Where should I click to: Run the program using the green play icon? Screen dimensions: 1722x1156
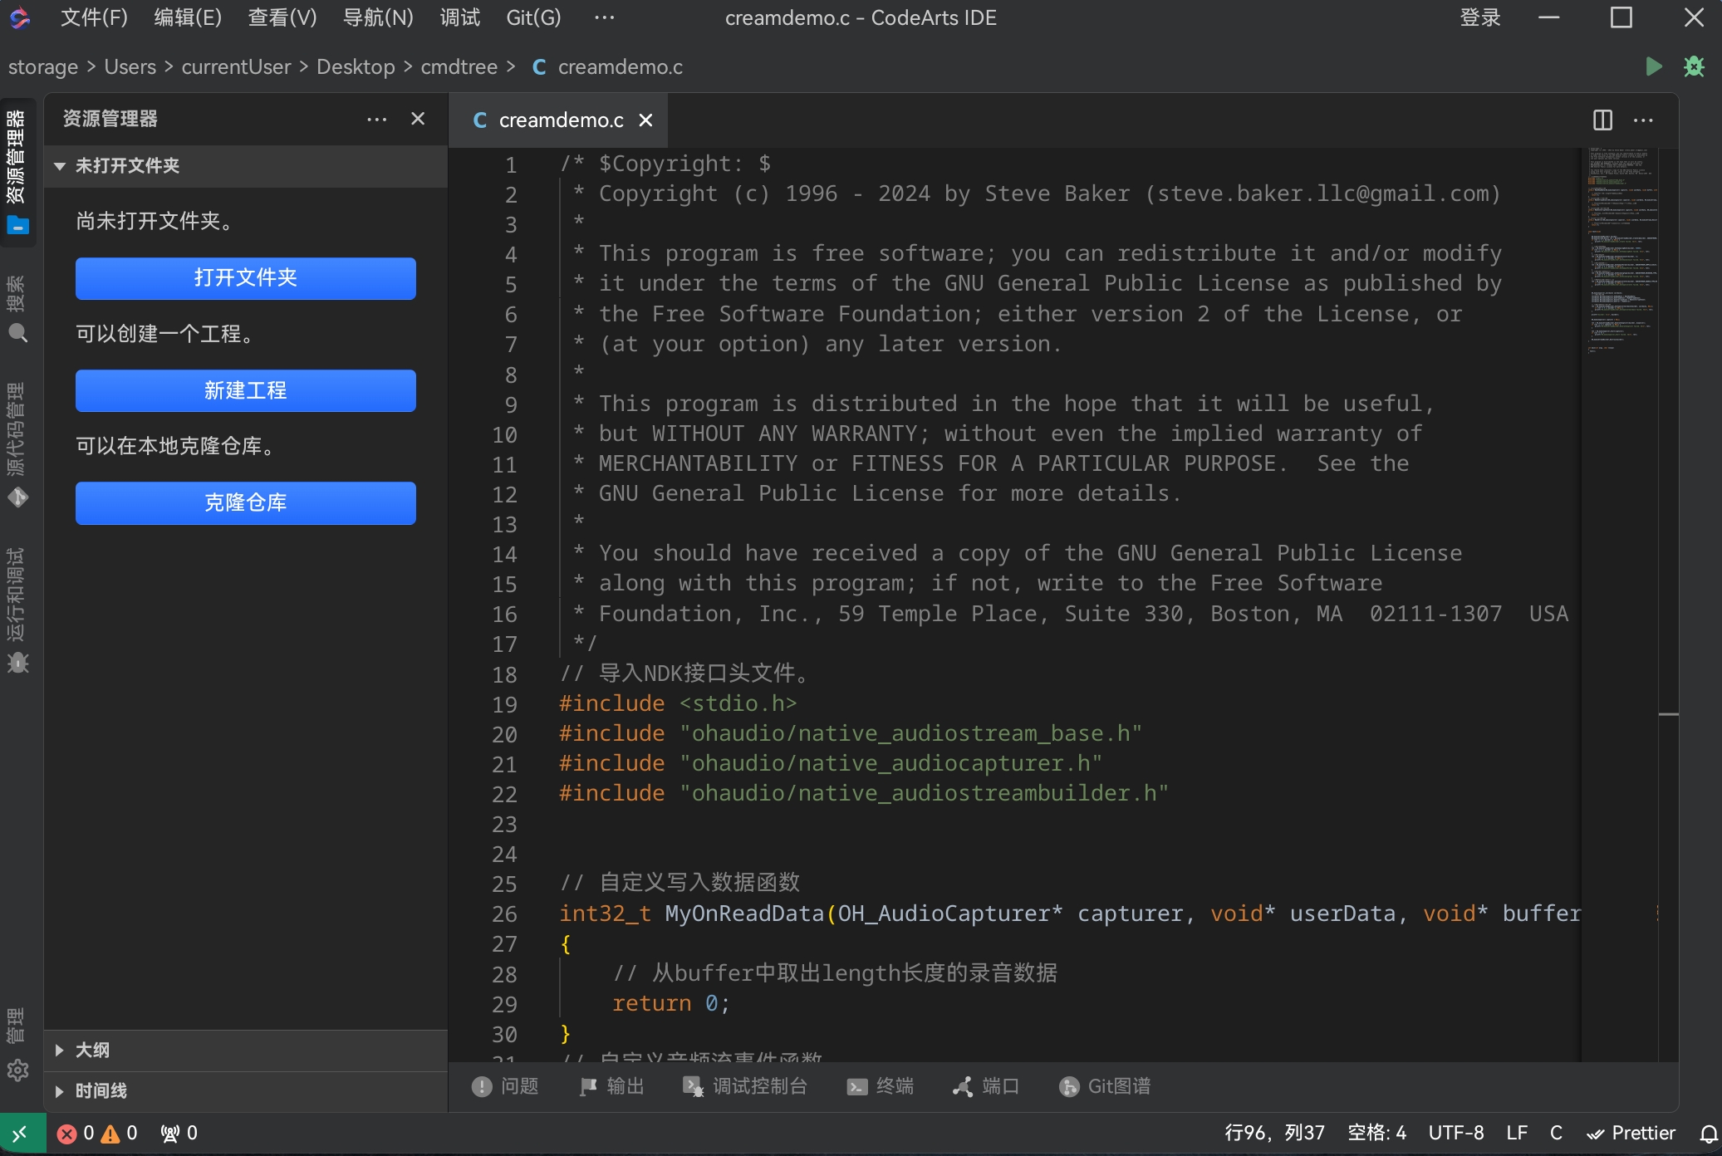tap(1653, 67)
